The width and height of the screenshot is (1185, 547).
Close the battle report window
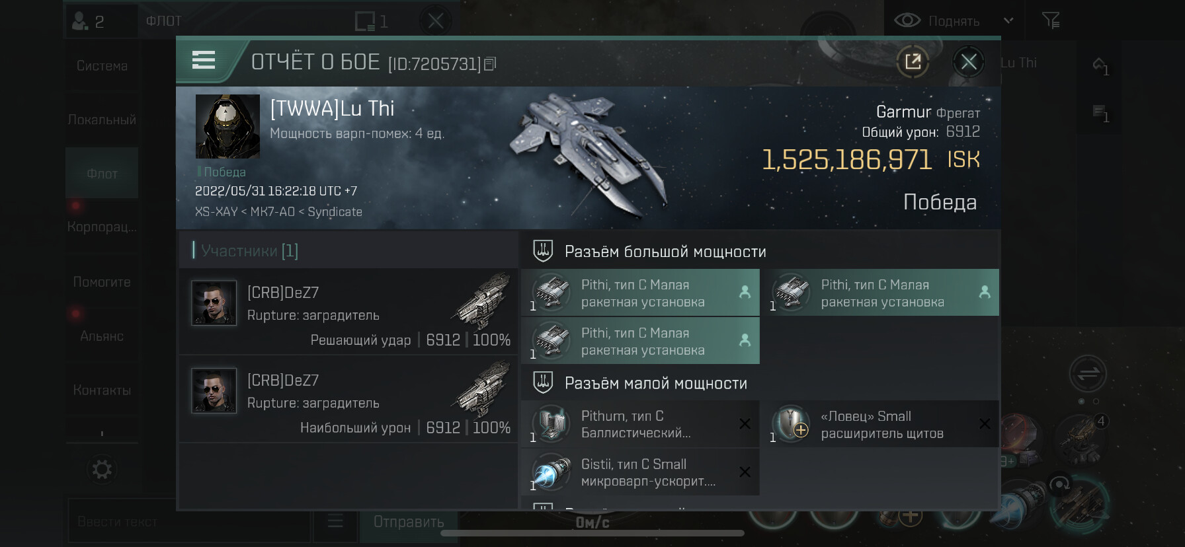969,62
